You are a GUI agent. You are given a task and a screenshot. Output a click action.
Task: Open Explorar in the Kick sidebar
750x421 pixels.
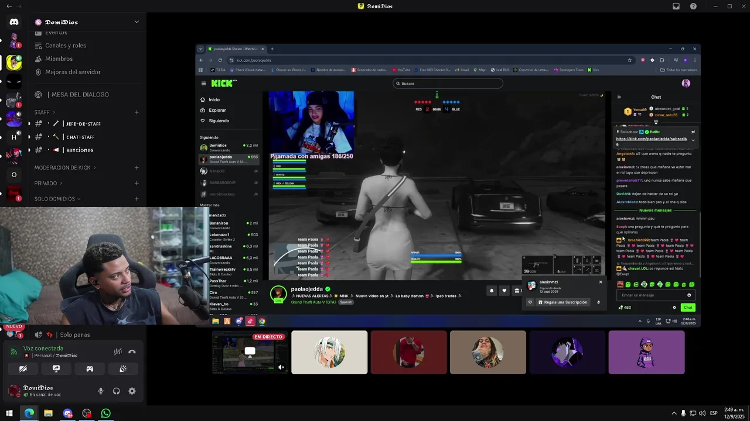click(x=213, y=111)
